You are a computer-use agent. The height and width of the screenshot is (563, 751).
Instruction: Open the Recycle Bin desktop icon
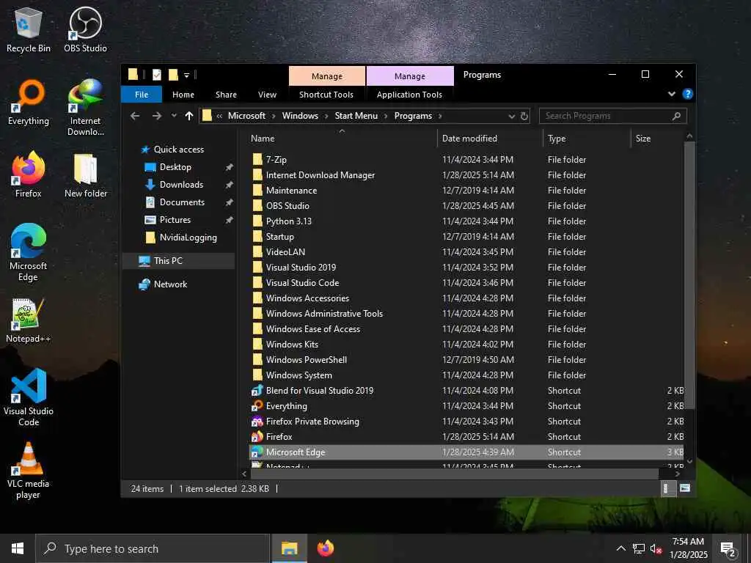[29, 29]
